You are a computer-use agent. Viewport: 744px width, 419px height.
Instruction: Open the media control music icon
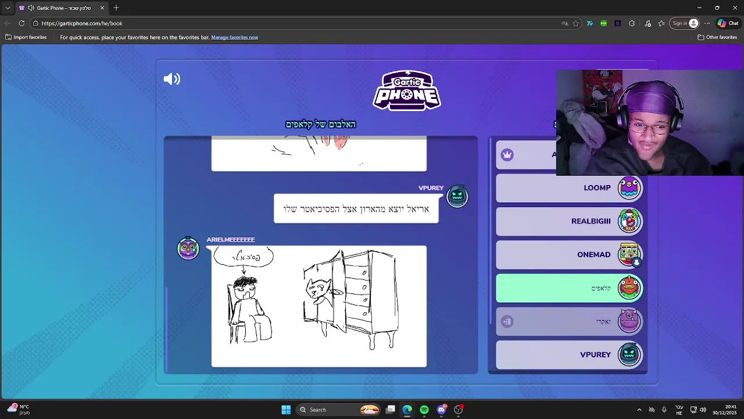click(648, 23)
